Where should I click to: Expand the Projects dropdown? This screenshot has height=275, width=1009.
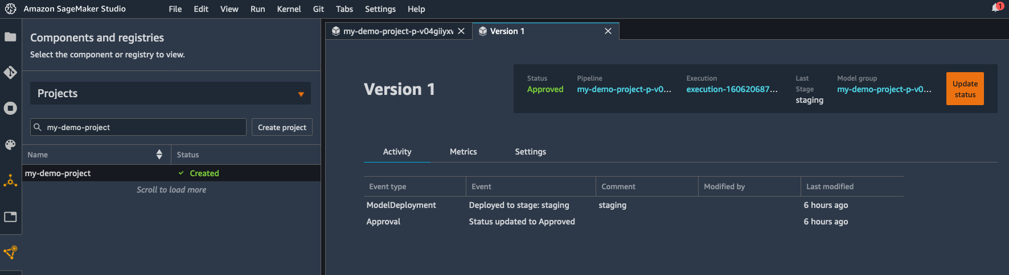click(x=170, y=93)
